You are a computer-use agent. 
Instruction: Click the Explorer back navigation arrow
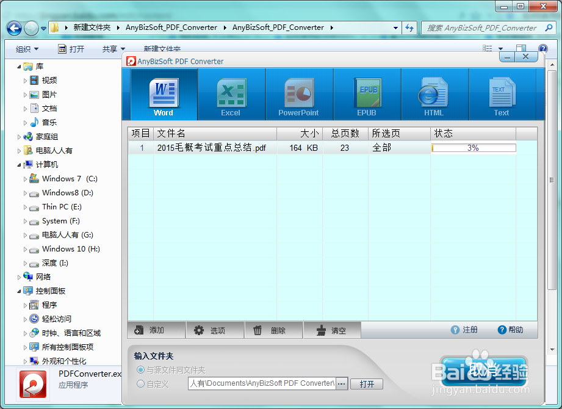(14, 28)
